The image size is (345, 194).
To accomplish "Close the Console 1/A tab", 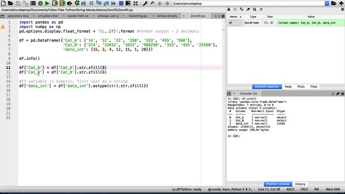I will point(234,93).
